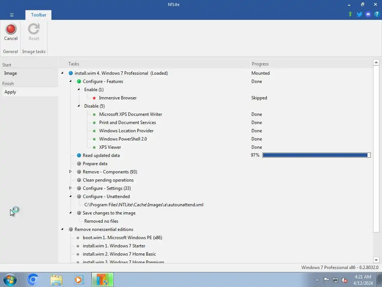
Task: Expand the Remove - Components (93) node
Action: click(x=71, y=172)
